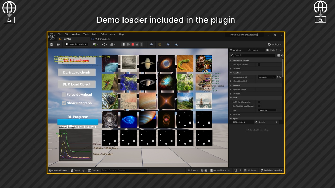Screen dimensions: 335x188
Task: Toggle the Force download checkbox
Action: [x=64, y=95]
